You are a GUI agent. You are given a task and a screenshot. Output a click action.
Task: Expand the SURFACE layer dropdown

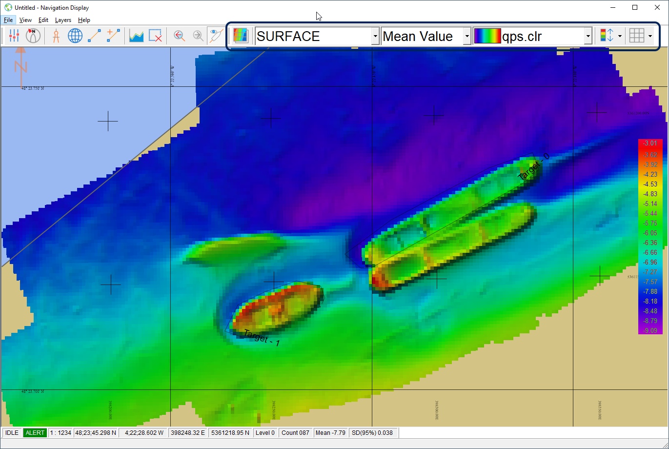(x=375, y=36)
